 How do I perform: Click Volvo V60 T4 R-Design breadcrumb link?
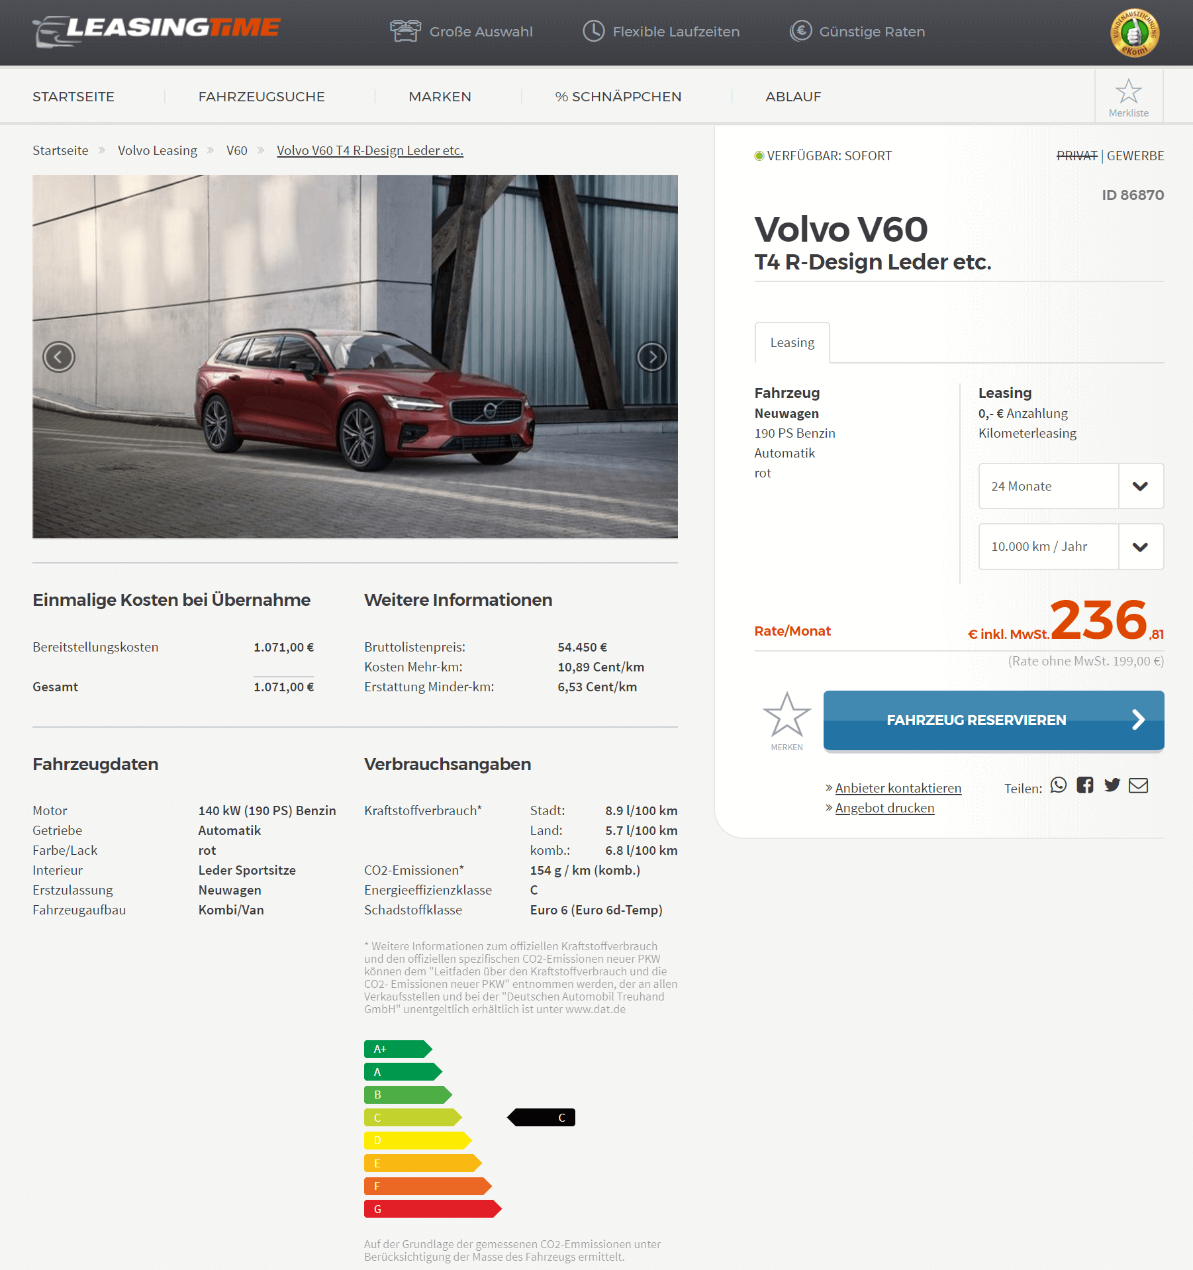[x=370, y=150]
